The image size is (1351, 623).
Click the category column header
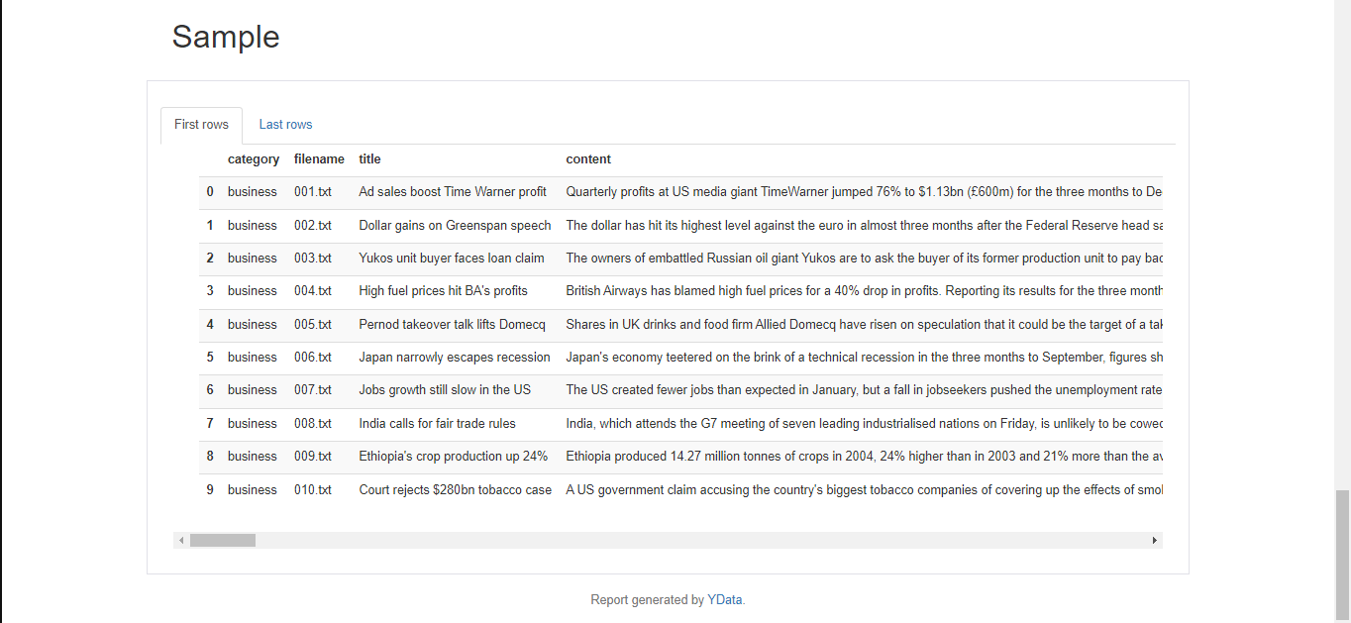[x=254, y=159]
